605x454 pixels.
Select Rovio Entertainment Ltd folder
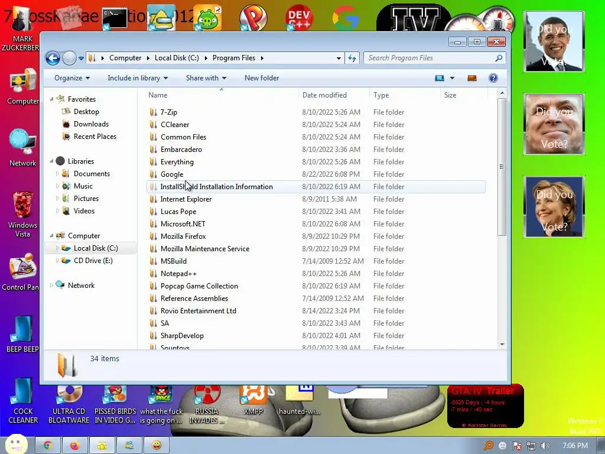(x=315, y=311)
